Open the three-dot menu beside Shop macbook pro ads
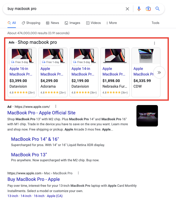Viewport: 176px width, 202px height. pyautogui.click(x=155, y=43)
